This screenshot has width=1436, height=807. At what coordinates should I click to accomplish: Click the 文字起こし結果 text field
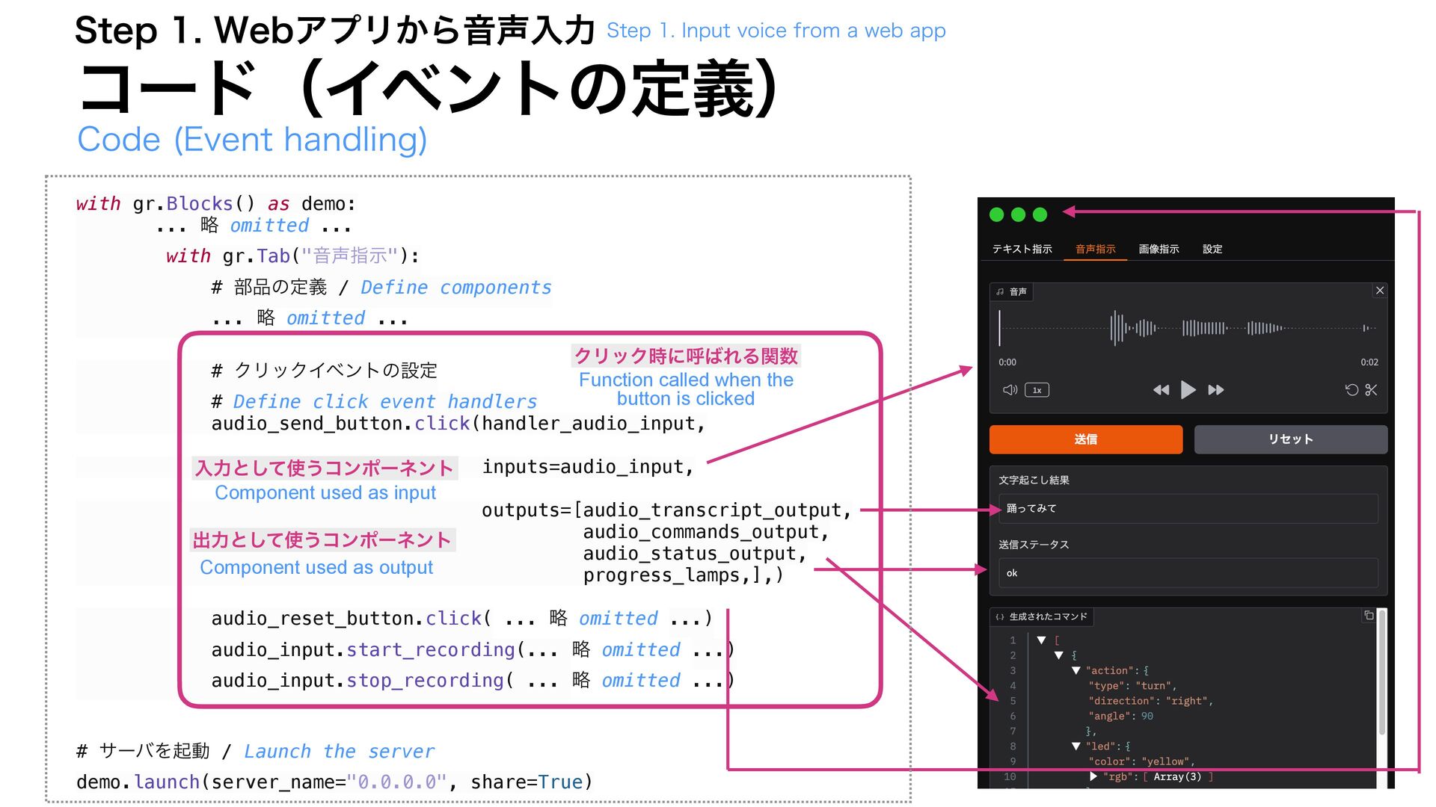(1188, 509)
